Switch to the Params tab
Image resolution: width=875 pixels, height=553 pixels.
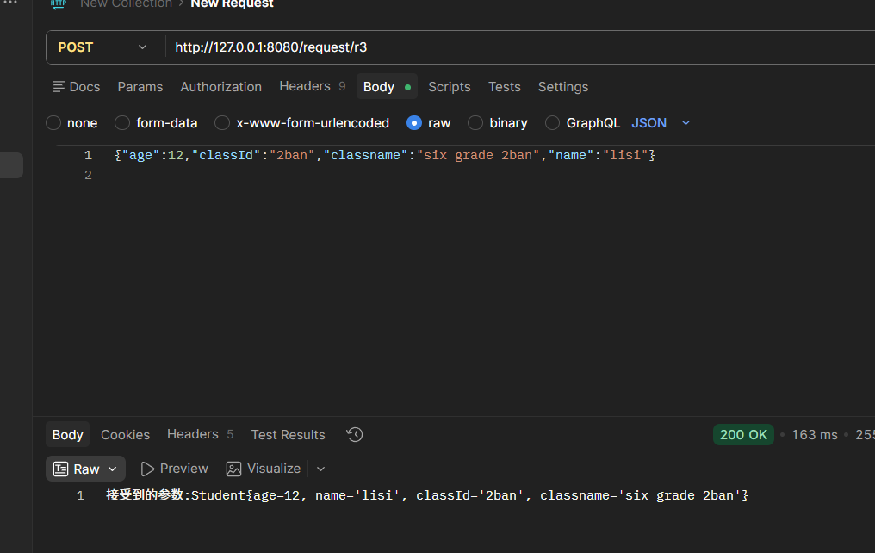pyautogui.click(x=140, y=87)
